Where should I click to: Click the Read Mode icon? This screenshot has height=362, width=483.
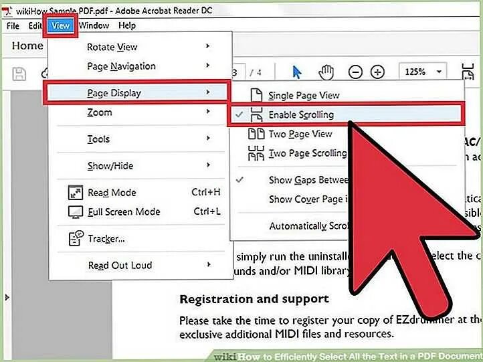coord(76,193)
